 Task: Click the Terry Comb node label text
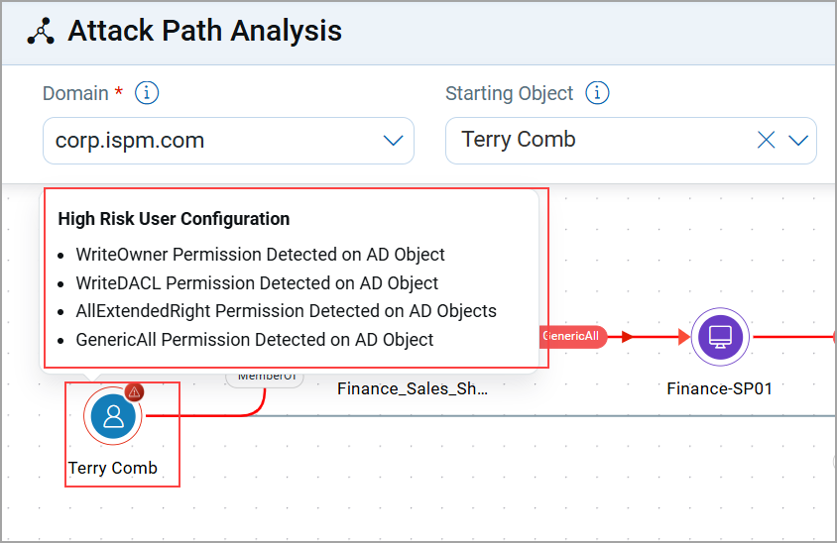(x=113, y=468)
